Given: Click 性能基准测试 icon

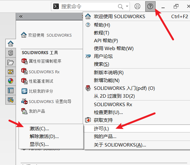Looking at the screenshot, I should 24,81.
